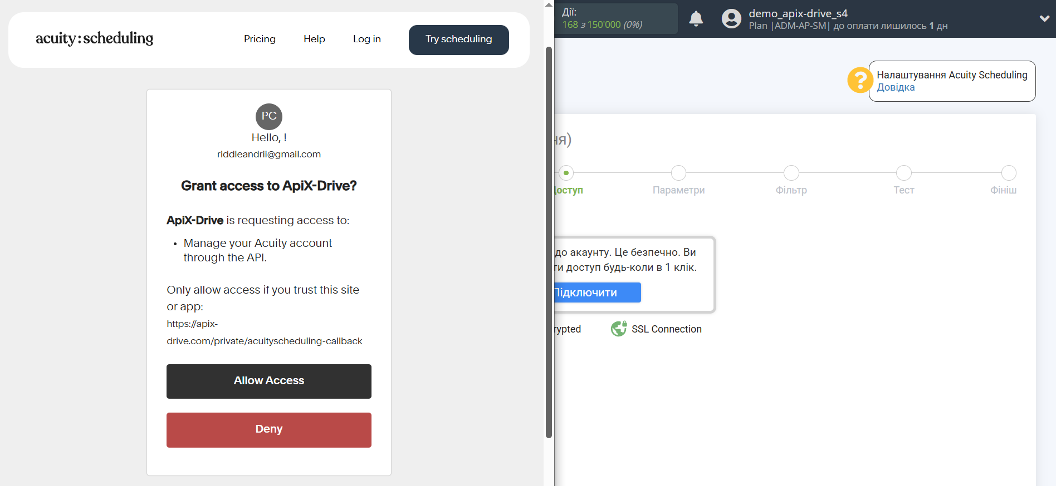The width and height of the screenshot is (1056, 486).
Task: Click the demo_apix-drive_s4 account name
Action: (x=798, y=13)
